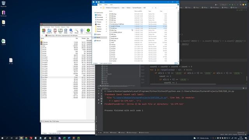
Task: Open the Terminal tab in PyCharm
Action: tap(122, 133)
